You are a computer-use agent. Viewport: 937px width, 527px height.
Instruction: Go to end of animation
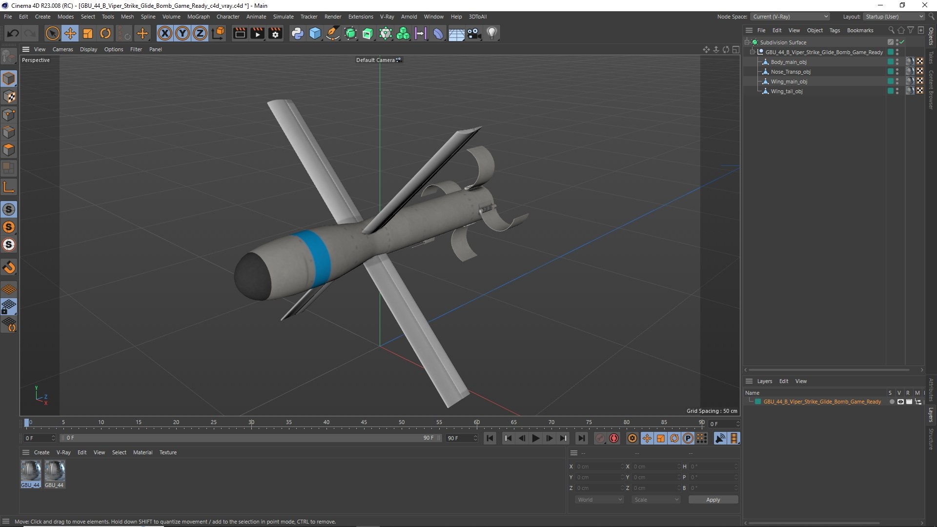coord(581,438)
